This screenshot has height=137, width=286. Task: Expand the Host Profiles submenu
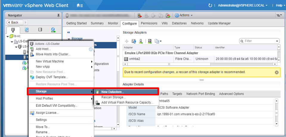[92, 99]
